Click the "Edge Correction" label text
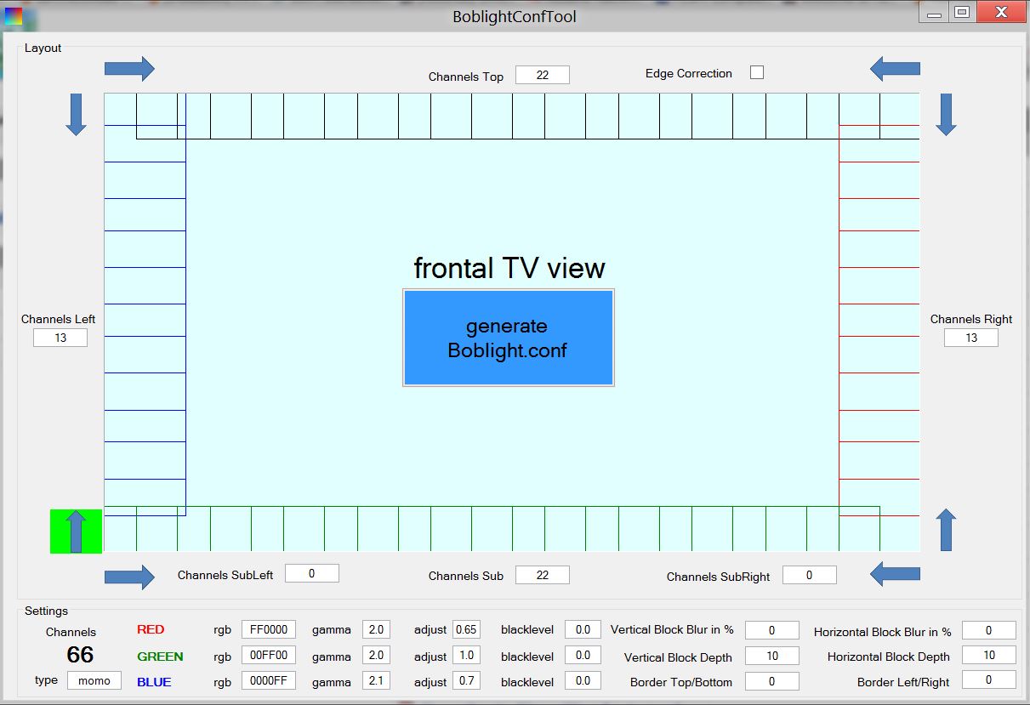This screenshot has width=1030, height=705. [x=689, y=73]
